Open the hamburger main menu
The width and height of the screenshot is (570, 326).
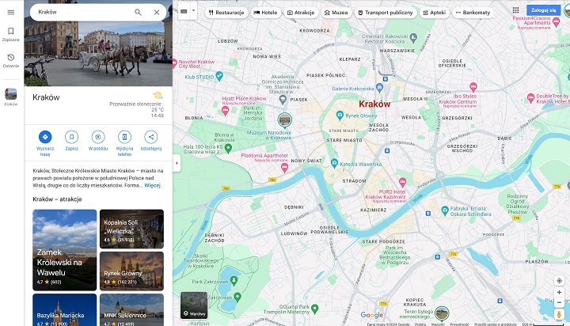click(11, 12)
